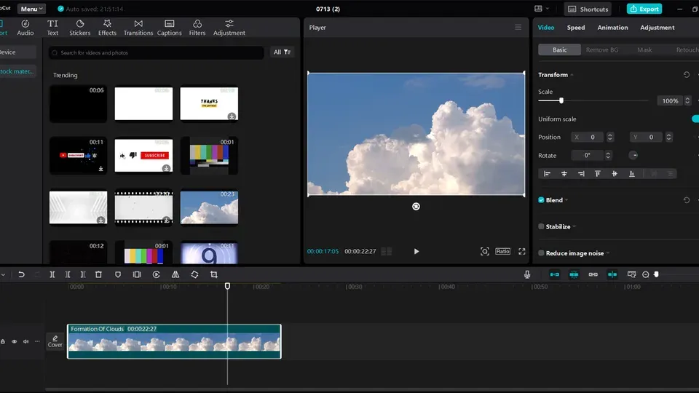Add a marker with shield icon
The image size is (699, 393).
118,274
